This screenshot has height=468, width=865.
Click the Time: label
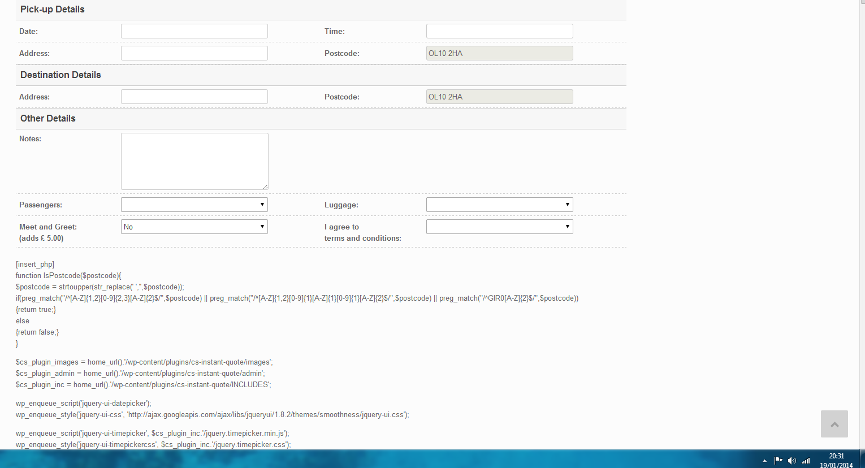(x=335, y=32)
